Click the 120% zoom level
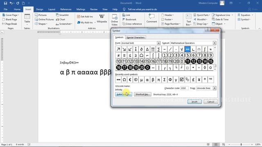This screenshot has width=262, height=147. pos(257,144)
